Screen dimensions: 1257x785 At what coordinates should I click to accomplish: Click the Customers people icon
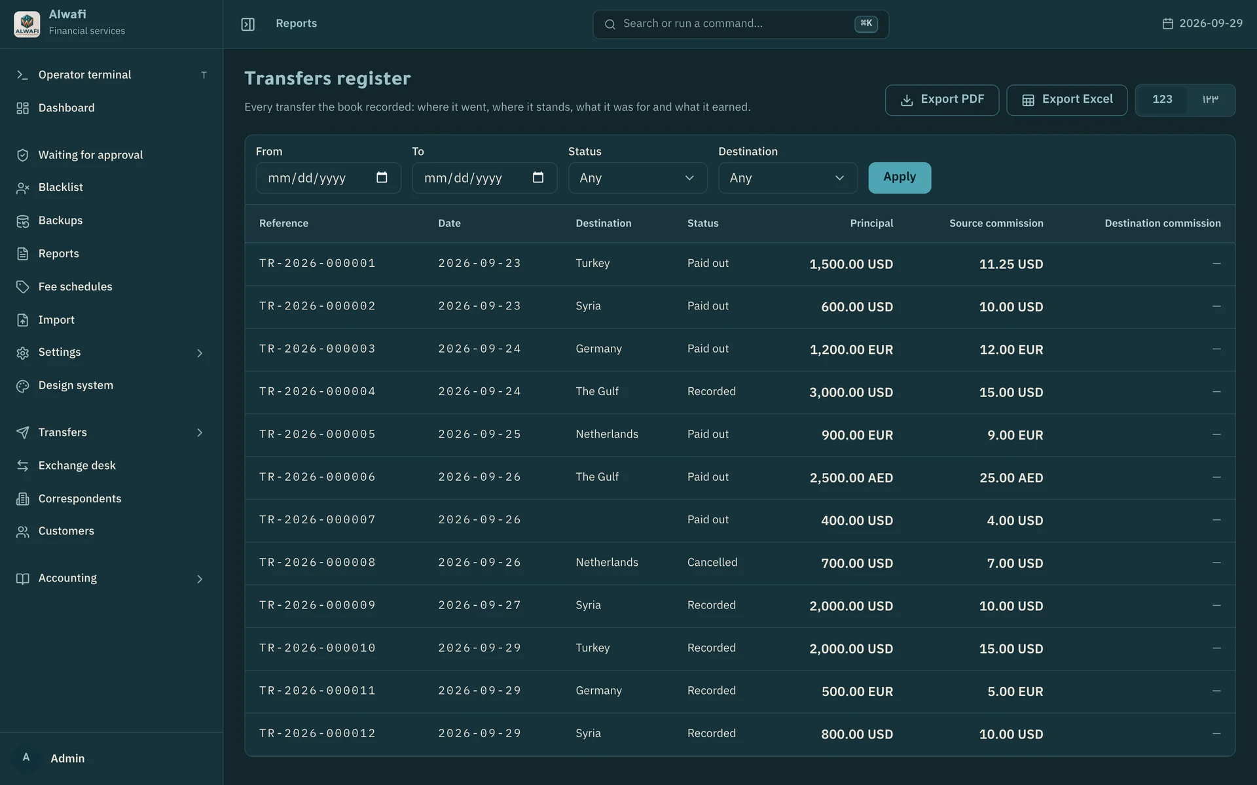[22, 532]
